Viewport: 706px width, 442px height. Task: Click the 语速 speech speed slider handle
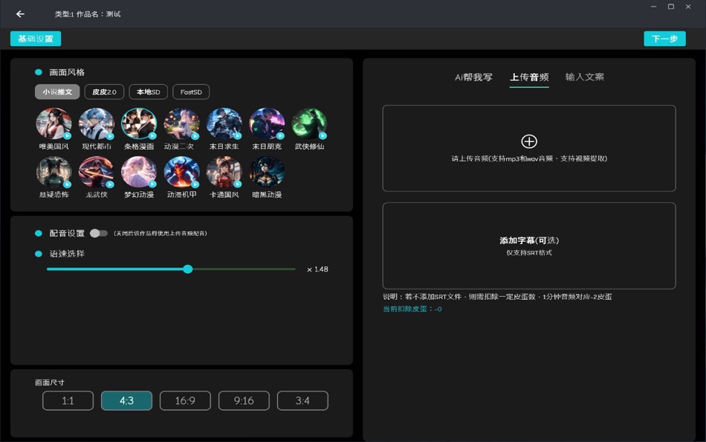click(187, 269)
